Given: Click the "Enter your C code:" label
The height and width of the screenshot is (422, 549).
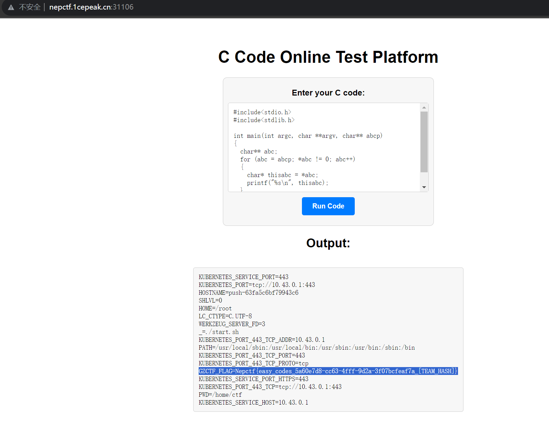Looking at the screenshot, I should [328, 93].
